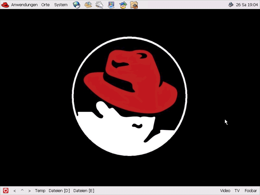Launch Foobar from bottom panel
The height and width of the screenshot is (195, 260).
(251, 191)
